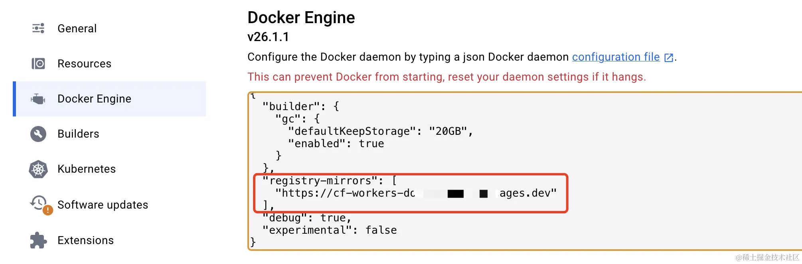
Task: Click the Kubernetes helm wheel icon
Action: point(38,169)
